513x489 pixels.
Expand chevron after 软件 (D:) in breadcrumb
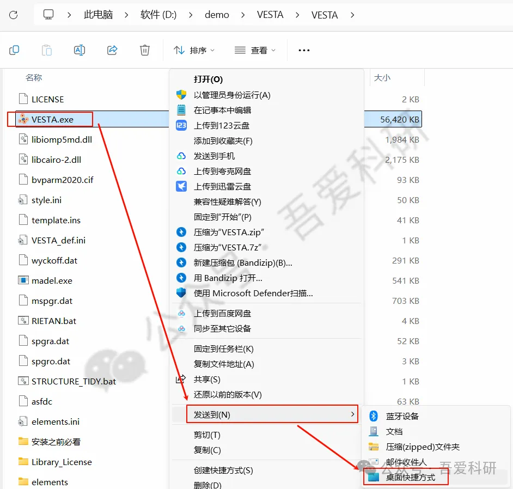coord(191,15)
